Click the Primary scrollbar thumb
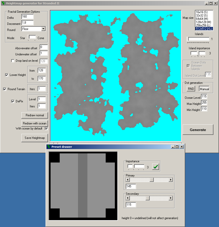219x227 pixels. (x=152, y=180)
